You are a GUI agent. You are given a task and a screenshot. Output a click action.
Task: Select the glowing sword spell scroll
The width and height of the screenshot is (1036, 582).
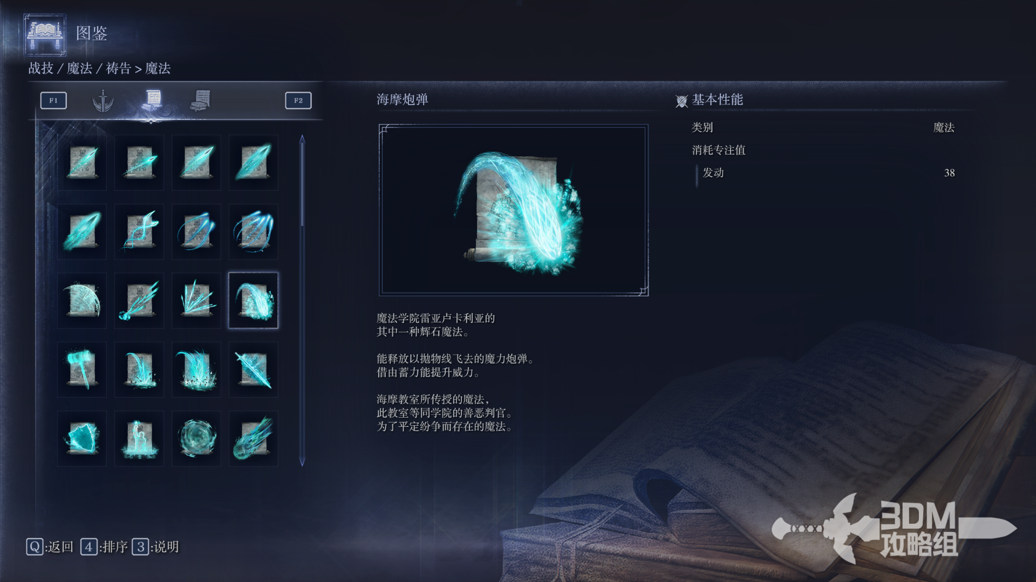(x=254, y=369)
